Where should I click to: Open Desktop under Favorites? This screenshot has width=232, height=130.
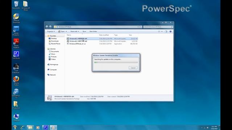53,39
